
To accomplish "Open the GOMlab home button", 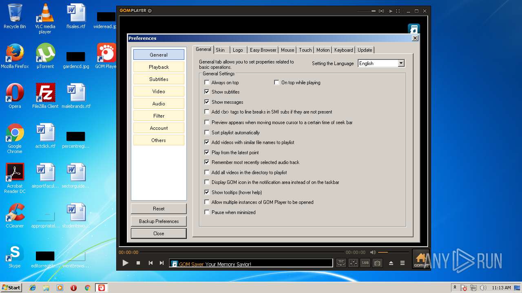I will pos(420,259).
